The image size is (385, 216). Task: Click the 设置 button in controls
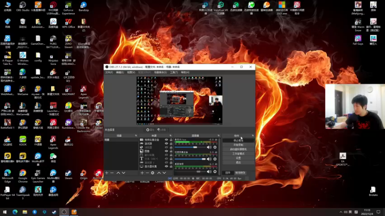point(238,158)
